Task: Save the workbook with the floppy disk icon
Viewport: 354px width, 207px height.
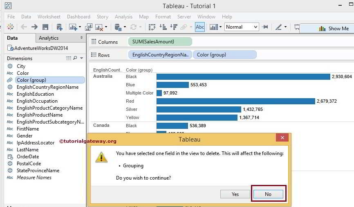Action: coord(45,27)
